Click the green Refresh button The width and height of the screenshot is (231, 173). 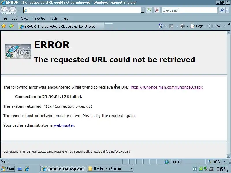pos(149,10)
